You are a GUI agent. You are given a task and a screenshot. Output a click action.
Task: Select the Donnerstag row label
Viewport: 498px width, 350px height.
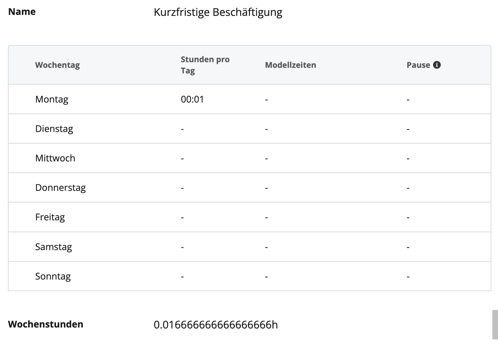point(60,188)
